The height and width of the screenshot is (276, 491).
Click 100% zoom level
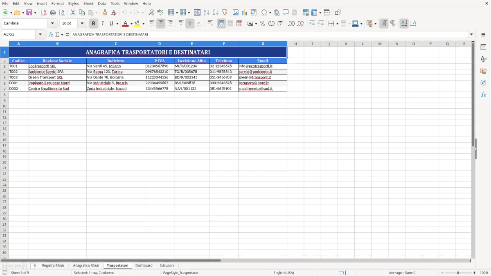point(484,273)
